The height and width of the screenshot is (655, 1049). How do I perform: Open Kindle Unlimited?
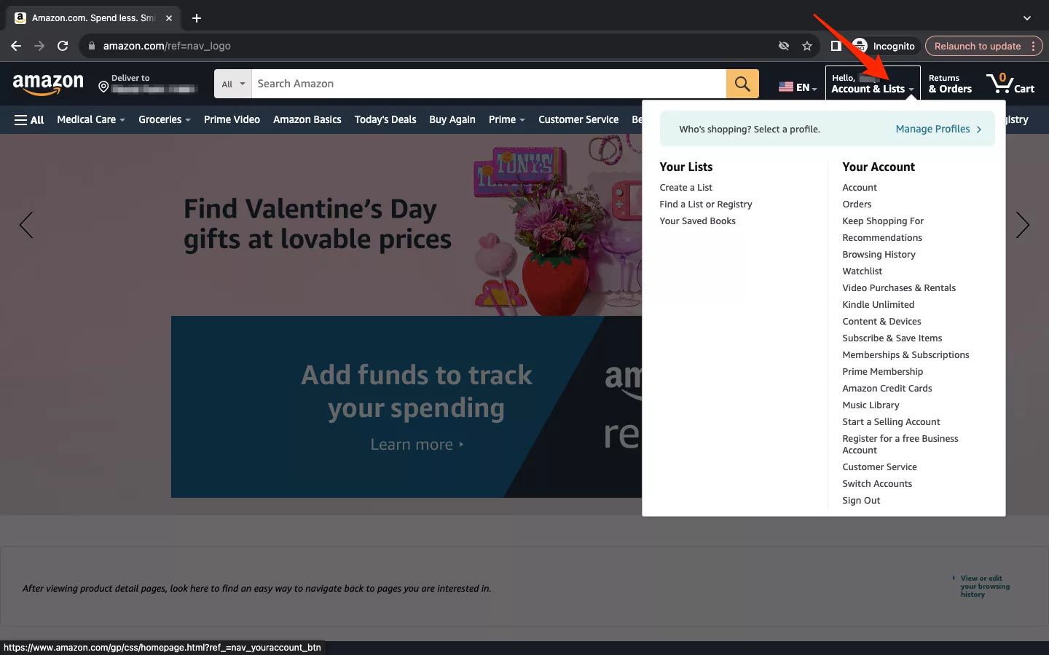[x=878, y=305]
